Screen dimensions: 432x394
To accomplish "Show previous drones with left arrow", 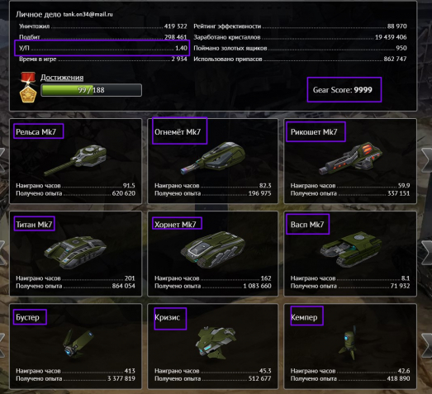I will pyautogui.click(x=2, y=345).
